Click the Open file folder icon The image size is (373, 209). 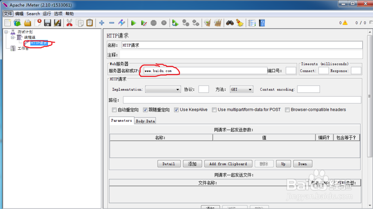[27, 23]
